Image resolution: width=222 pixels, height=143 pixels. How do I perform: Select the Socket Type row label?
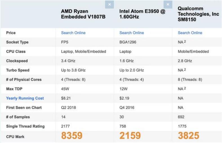coord(17,42)
